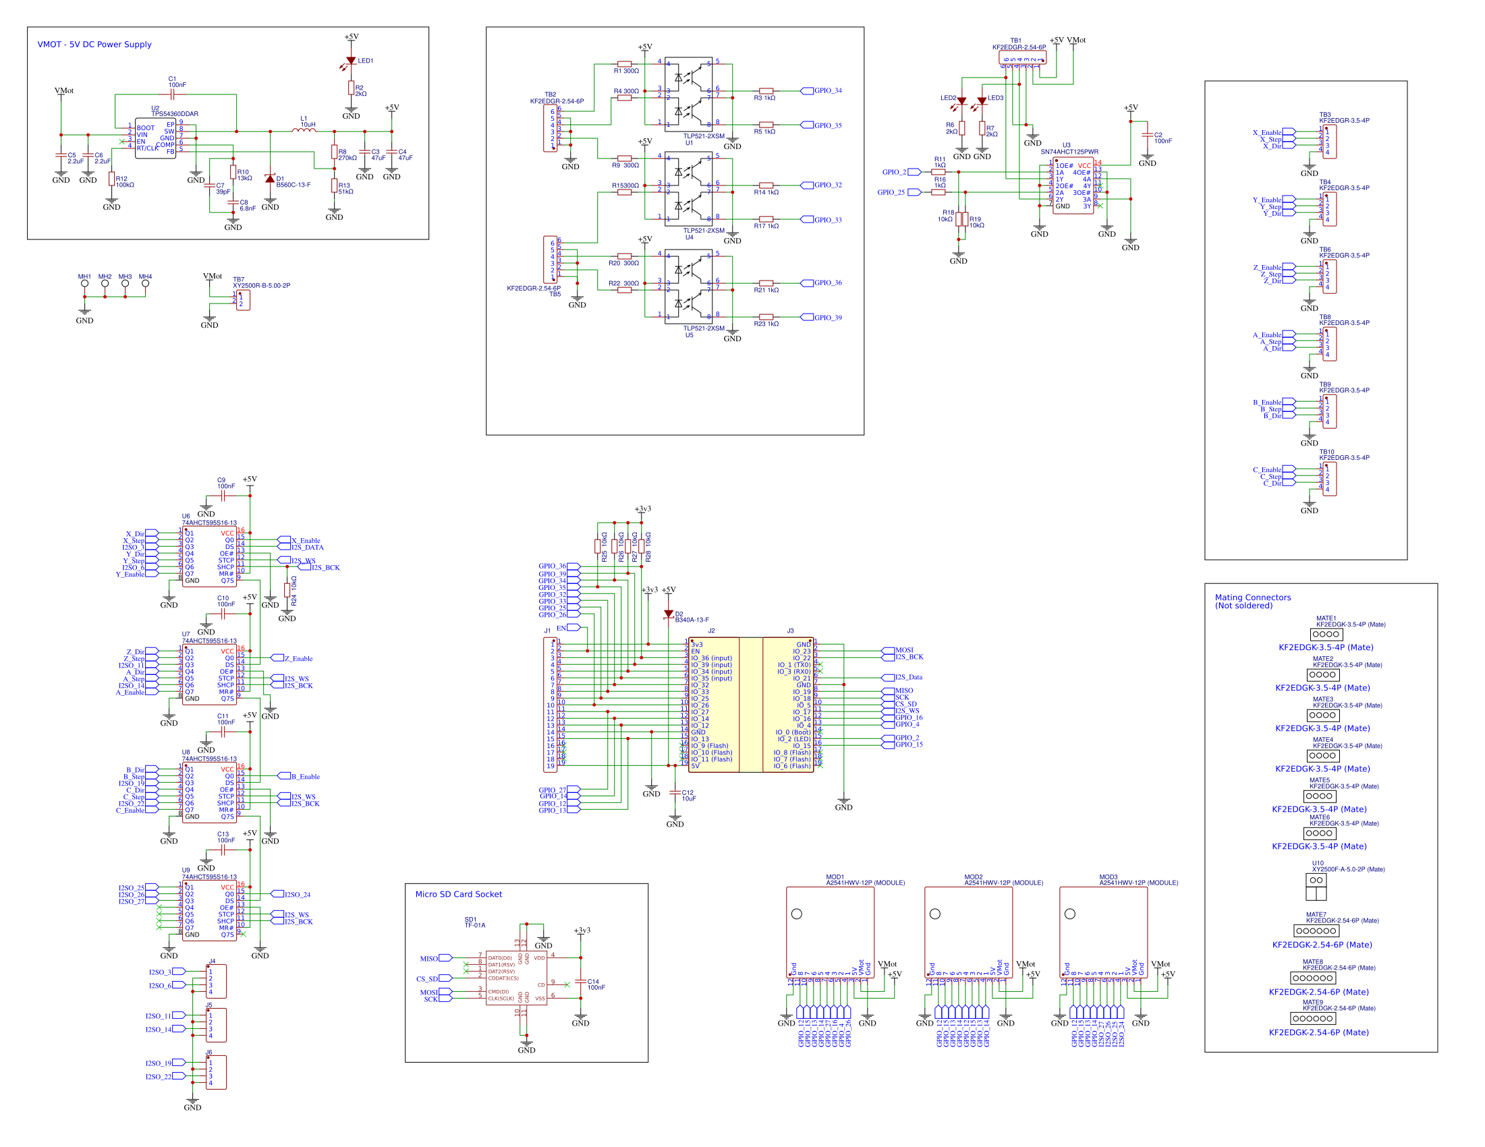1485x1147 pixels.
Task: Select the SD1 TF-01A card socket symbol
Action: [516, 978]
